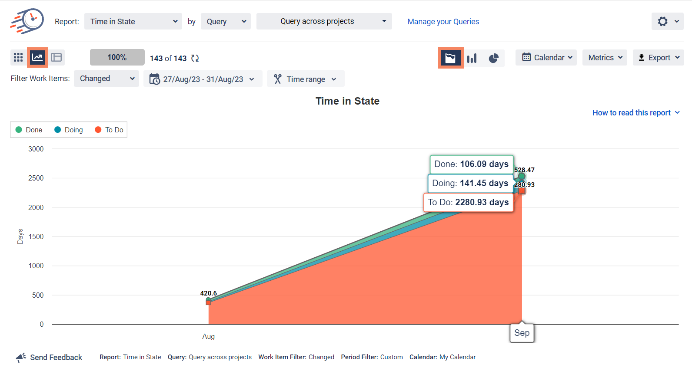Image resolution: width=692 pixels, height=371 pixels.
Task: Switch to table view icon
Action: 56,57
